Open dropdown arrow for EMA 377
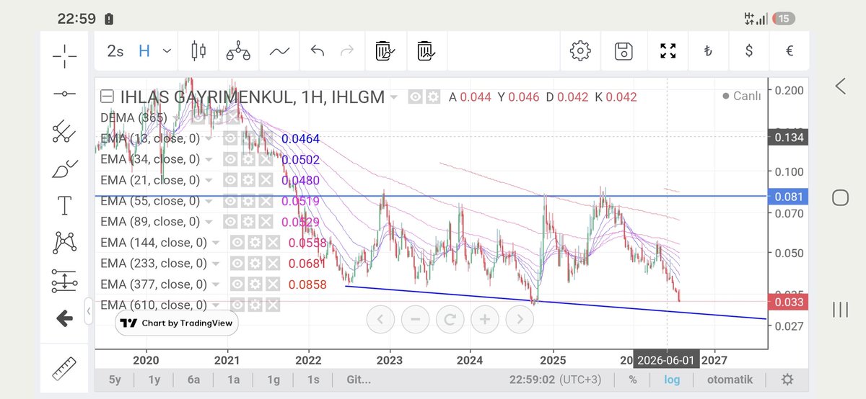Image resolution: width=866 pixels, height=399 pixels. point(215,285)
